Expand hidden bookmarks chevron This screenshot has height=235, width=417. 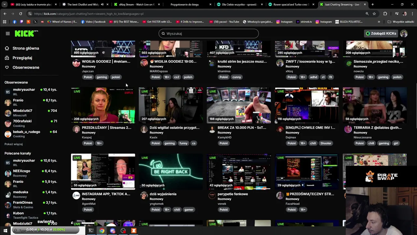379,22
